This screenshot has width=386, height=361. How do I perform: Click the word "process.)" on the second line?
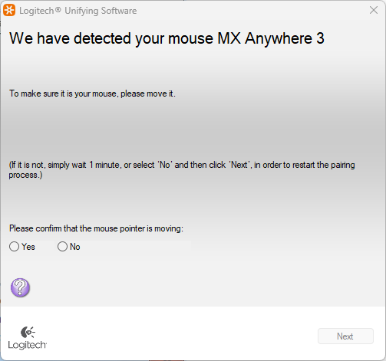[25, 176]
